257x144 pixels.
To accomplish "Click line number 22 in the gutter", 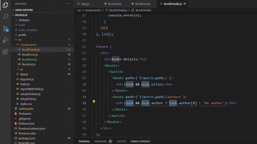I will [x=84, y=47].
